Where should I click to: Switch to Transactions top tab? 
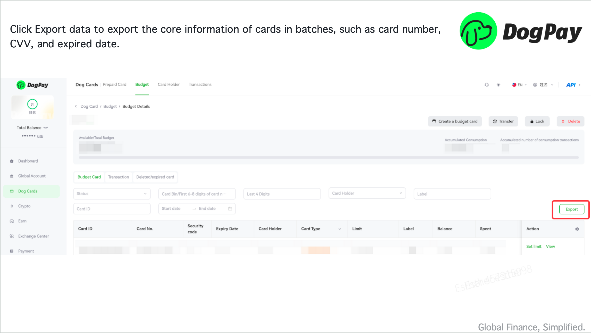(x=200, y=84)
